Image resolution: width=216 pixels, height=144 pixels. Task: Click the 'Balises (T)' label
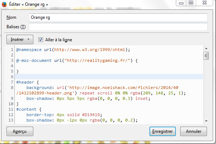tap(16, 27)
